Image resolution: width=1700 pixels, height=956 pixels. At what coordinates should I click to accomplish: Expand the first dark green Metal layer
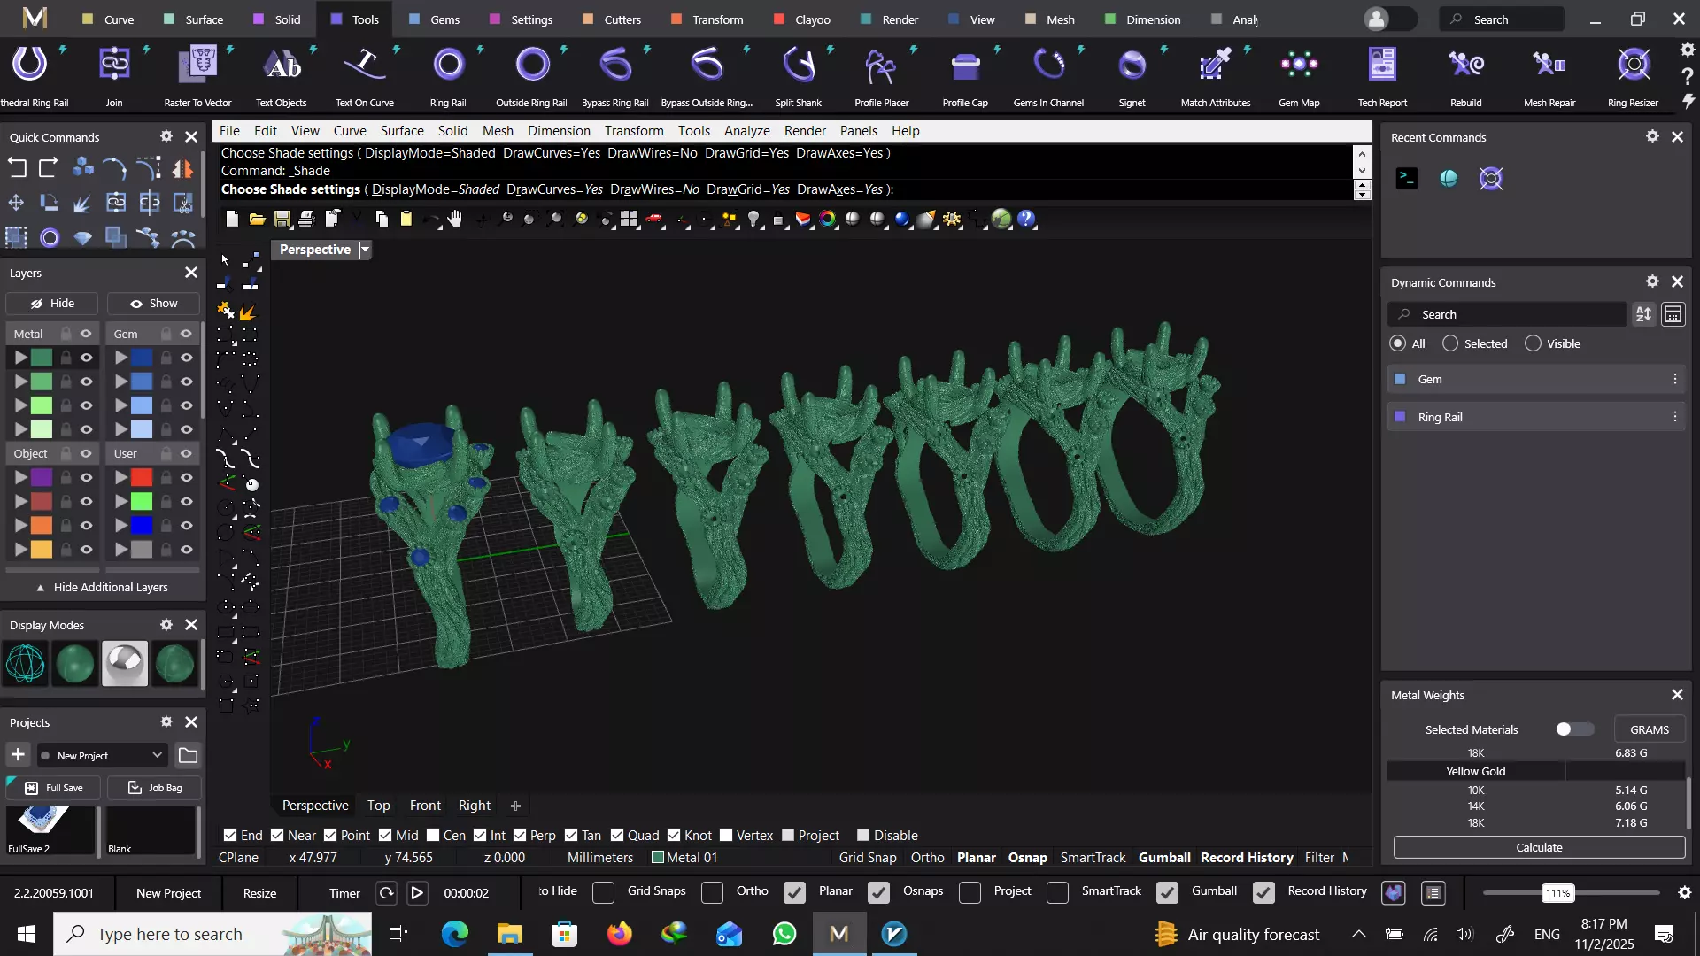pyautogui.click(x=20, y=358)
